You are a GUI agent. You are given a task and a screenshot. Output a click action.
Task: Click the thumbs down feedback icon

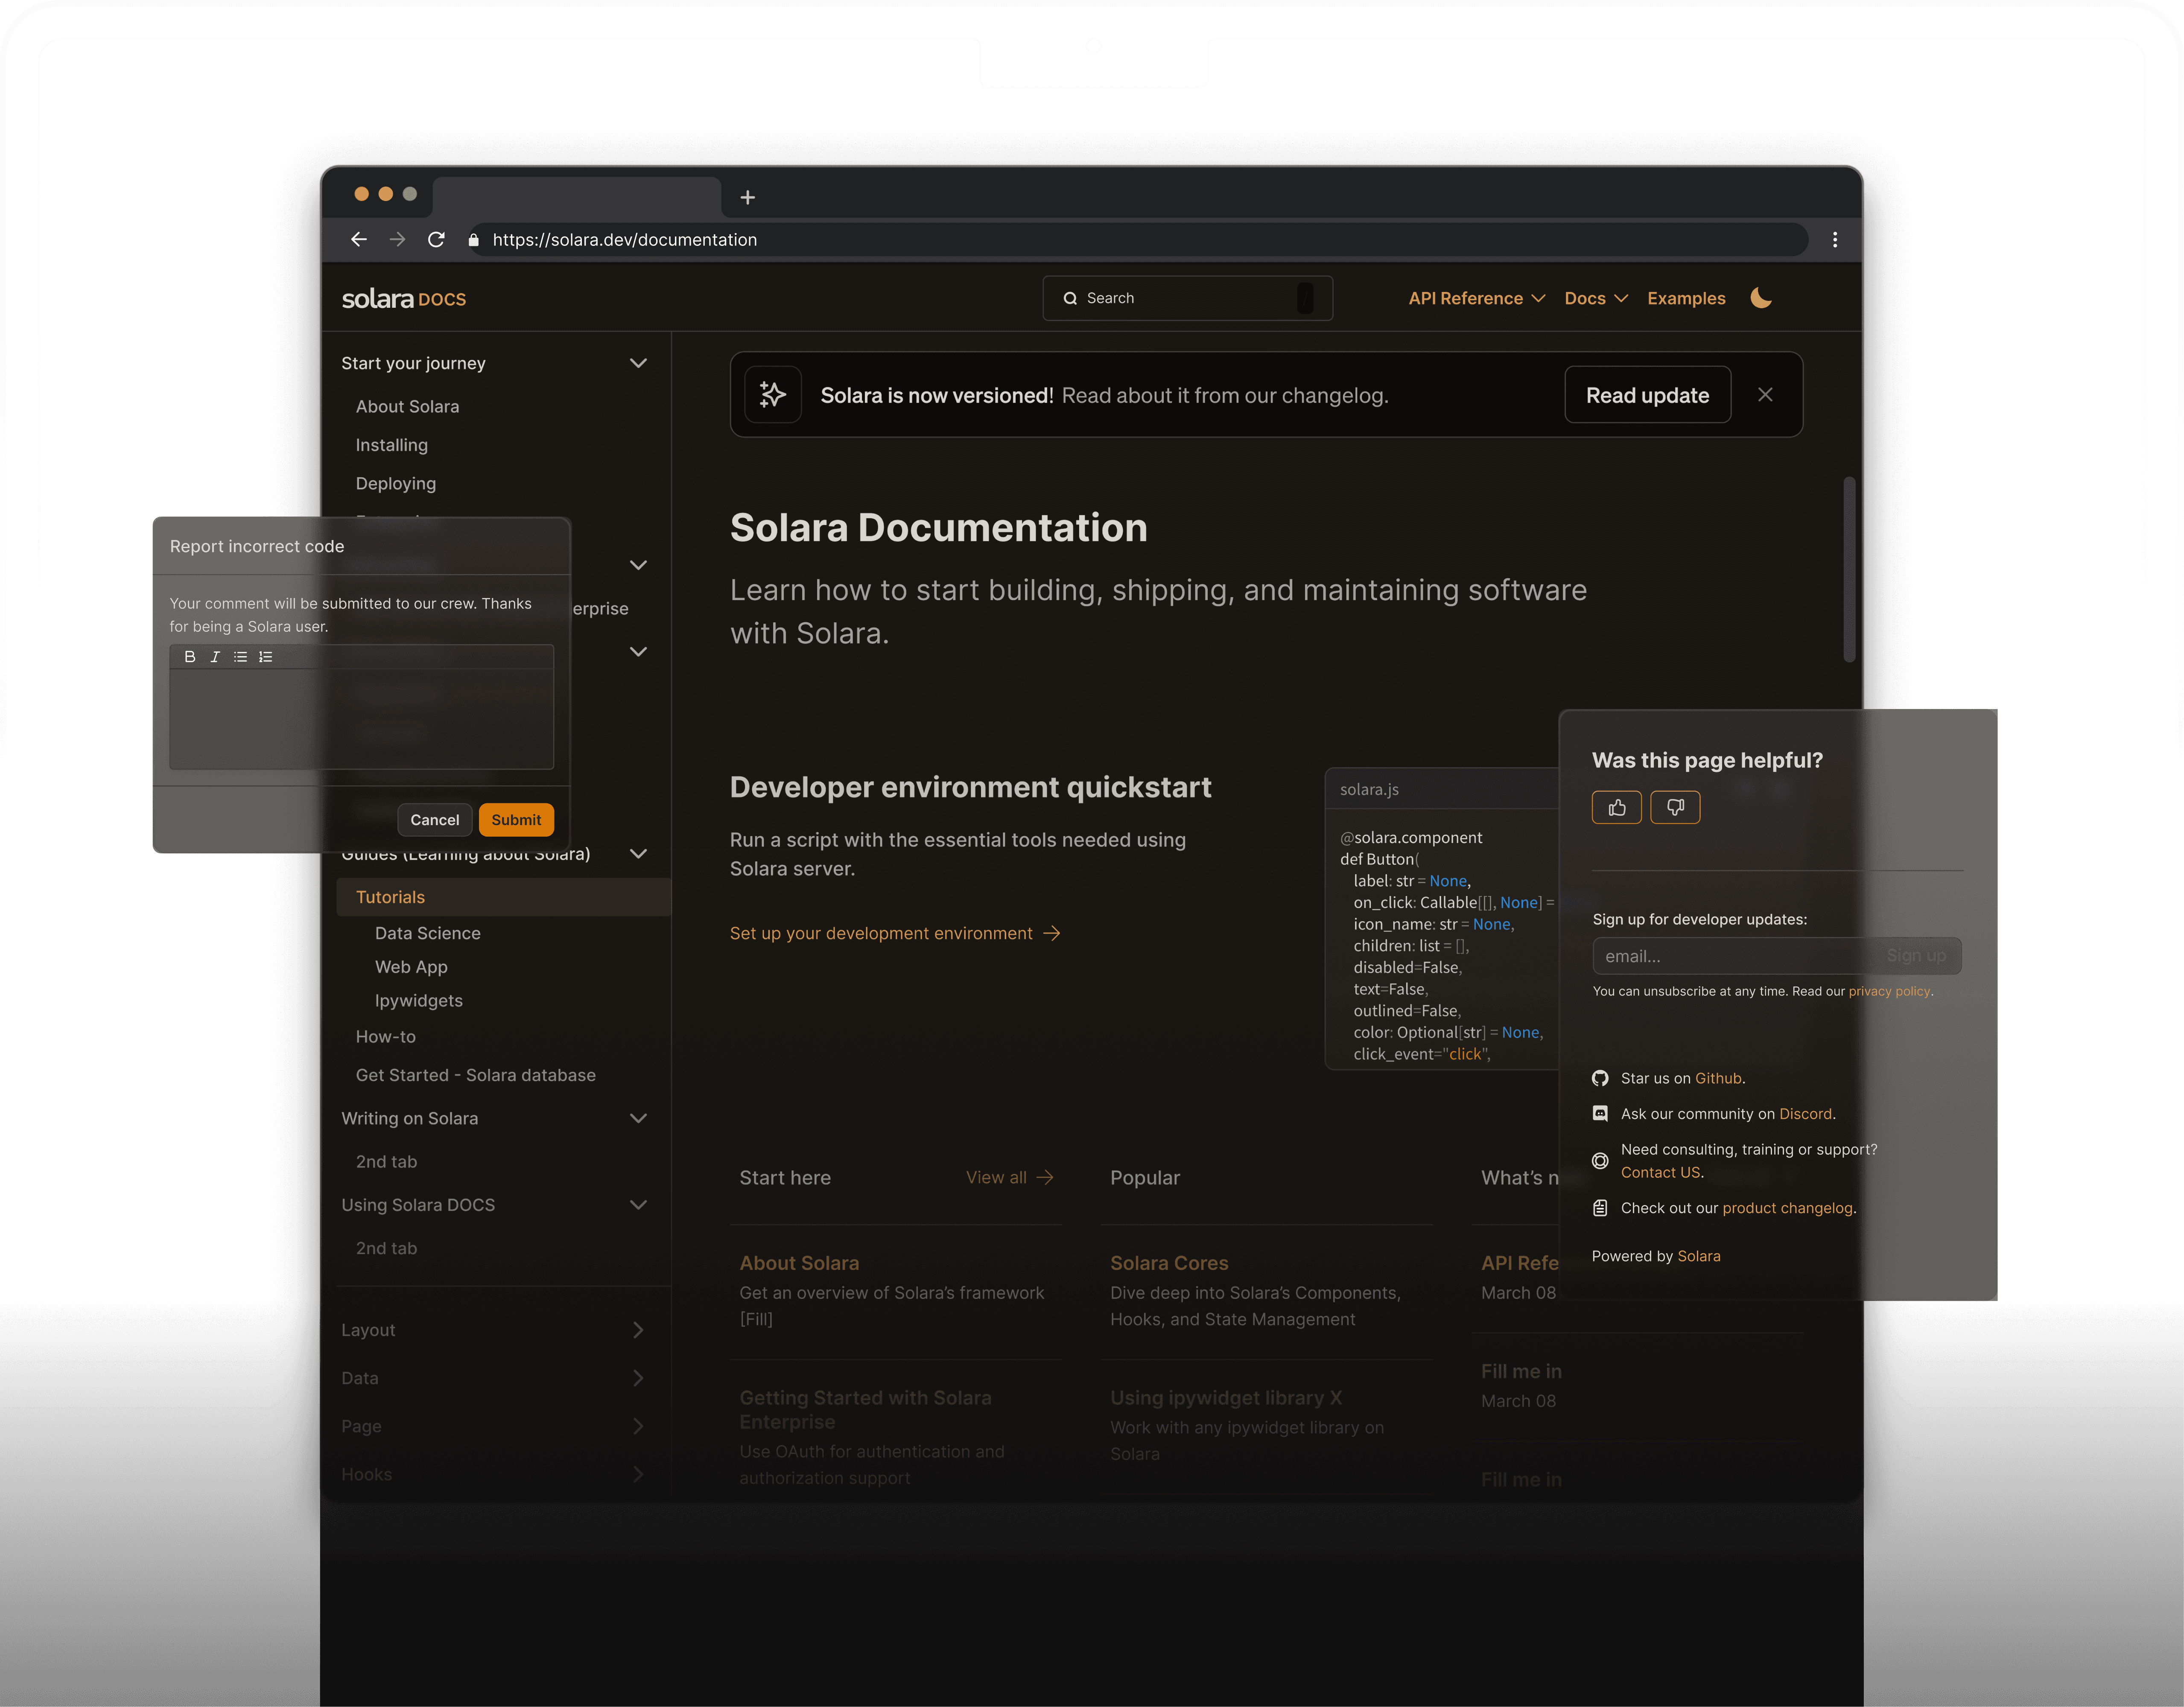click(1675, 807)
